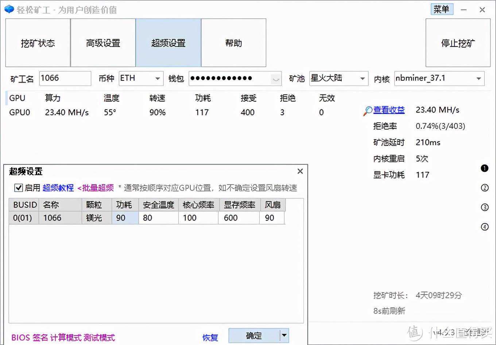
Task: Select page indicator number 2
Action: tap(484, 188)
